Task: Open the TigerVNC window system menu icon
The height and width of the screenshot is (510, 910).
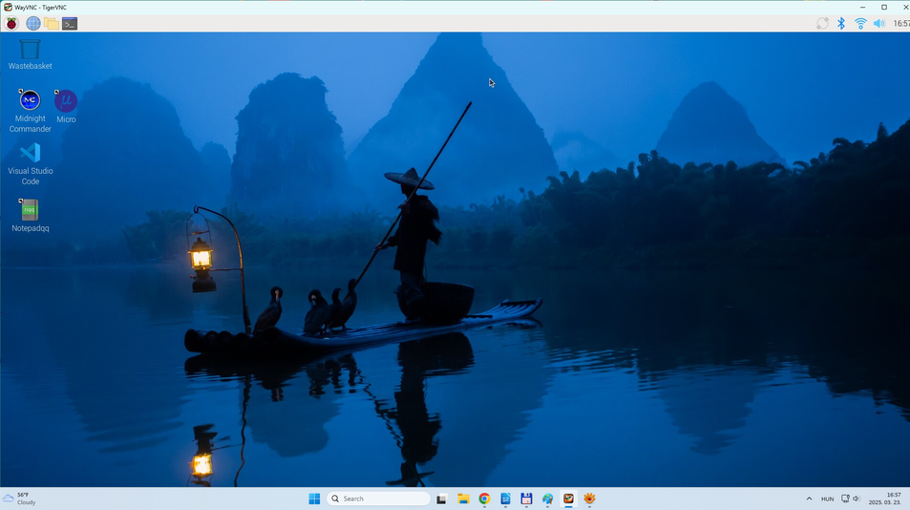Action: [8, 7]
